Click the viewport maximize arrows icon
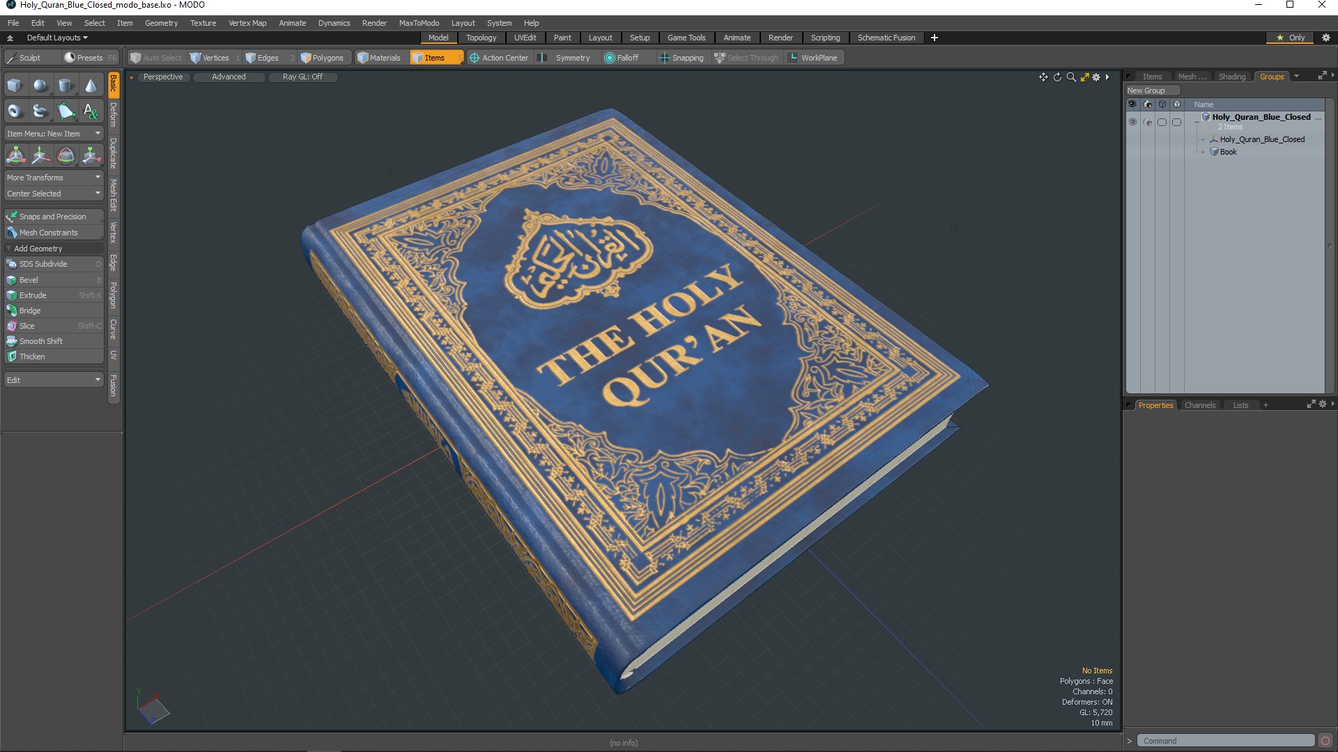Screen dimensions: 1338x752 (1084, 77)
